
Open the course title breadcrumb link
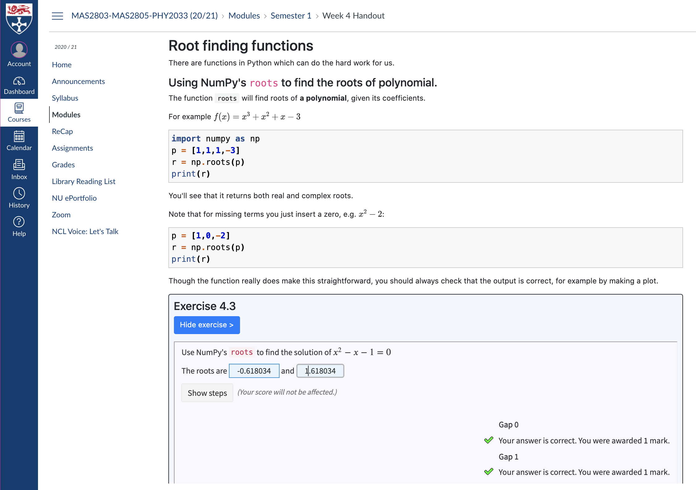tap(144, 16)
